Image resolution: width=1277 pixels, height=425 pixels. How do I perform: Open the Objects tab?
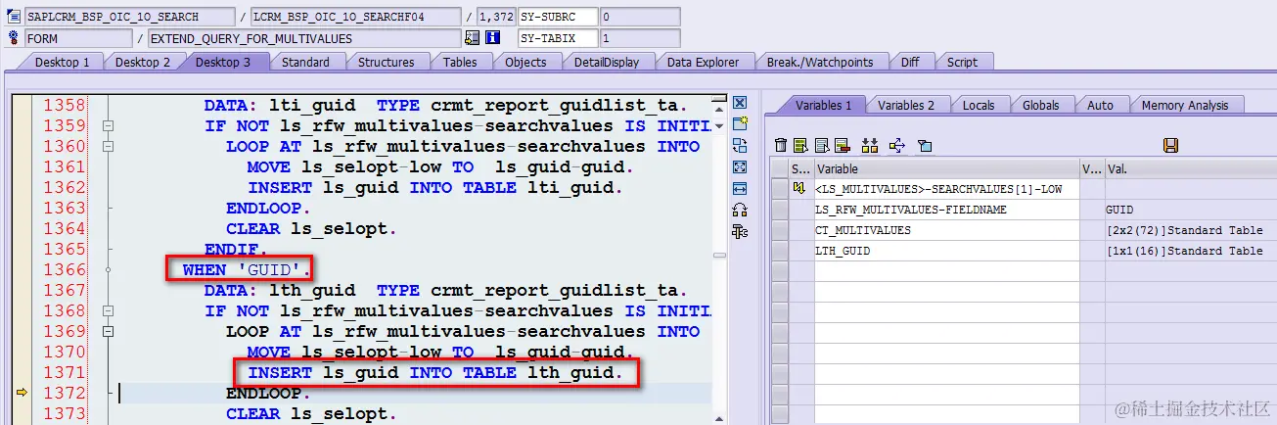coord(526,62)
